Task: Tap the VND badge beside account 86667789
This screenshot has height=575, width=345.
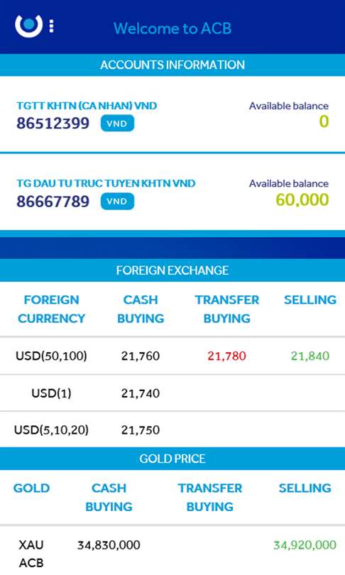Action: (117, 202)
